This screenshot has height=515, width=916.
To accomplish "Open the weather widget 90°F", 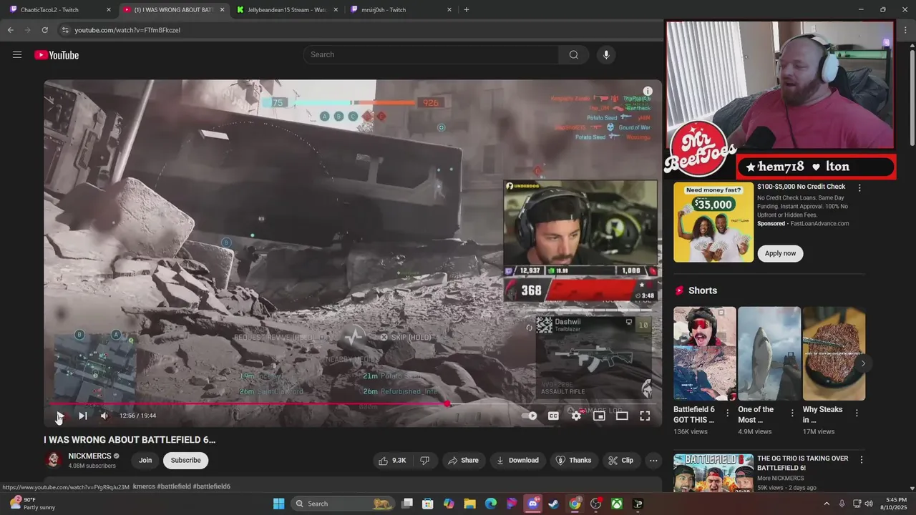I will (30, 504).
